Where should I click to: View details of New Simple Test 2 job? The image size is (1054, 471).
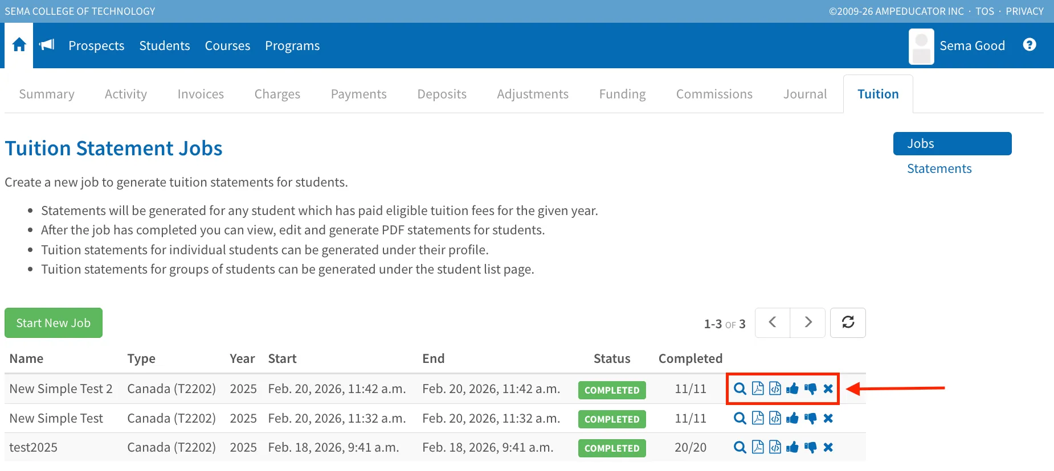pyautogui.click(x=740, y=389)
